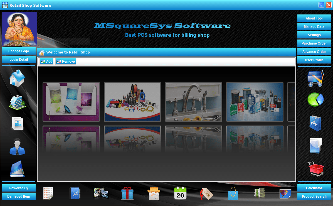
Task: Open the red shopping basket icon
Action: click(x=316, y=169)
